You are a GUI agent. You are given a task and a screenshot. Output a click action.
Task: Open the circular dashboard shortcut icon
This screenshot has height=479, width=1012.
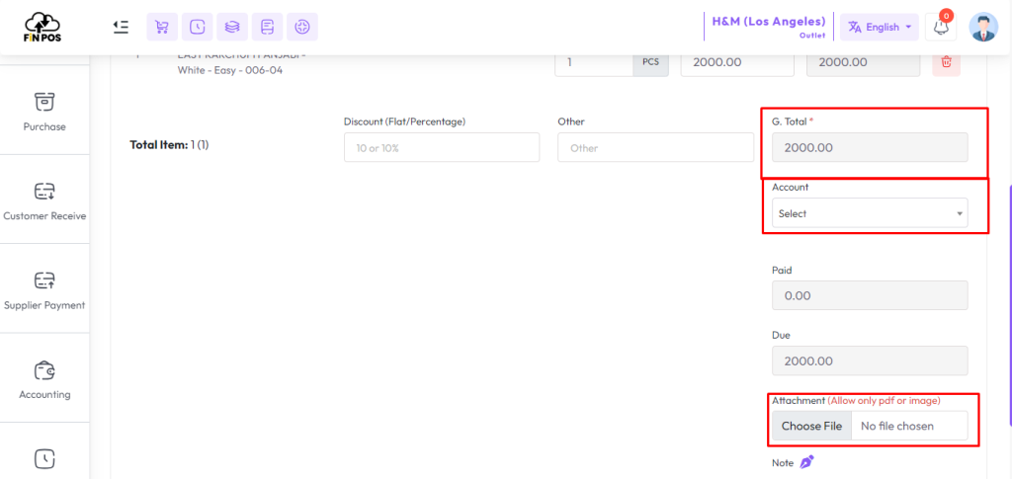[x=302, y=27]
